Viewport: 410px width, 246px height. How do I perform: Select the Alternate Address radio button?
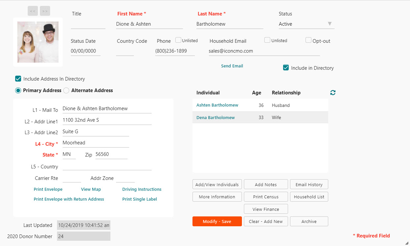66,90
